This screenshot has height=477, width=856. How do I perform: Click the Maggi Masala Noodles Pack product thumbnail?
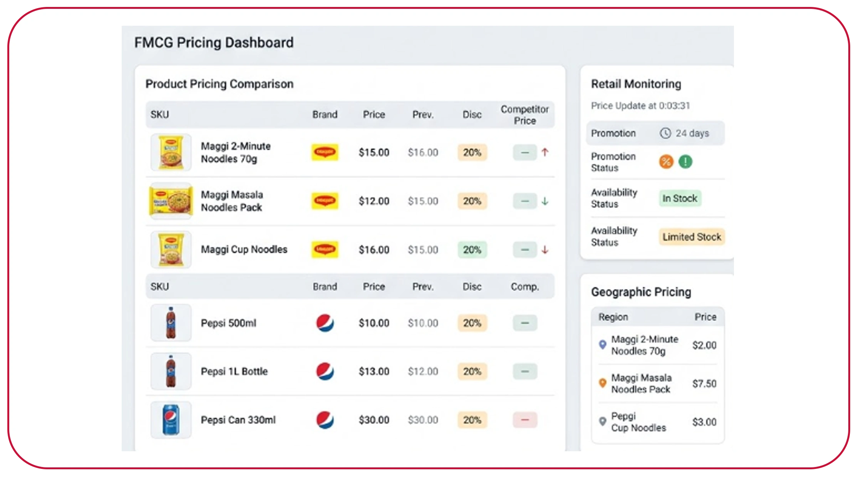click(x=171, y=201)
